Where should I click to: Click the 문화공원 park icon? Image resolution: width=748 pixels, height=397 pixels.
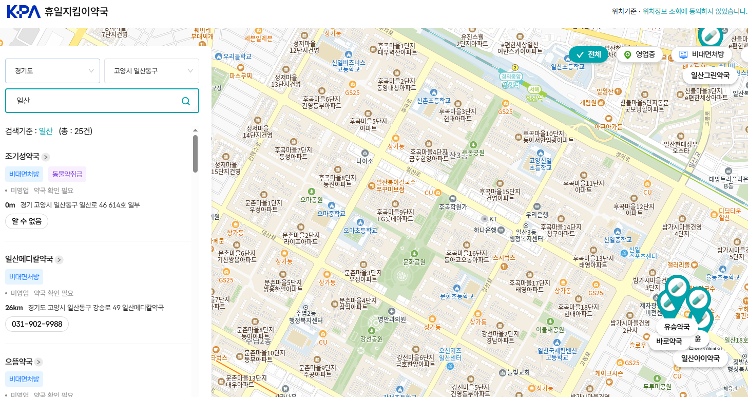click(x=414, y=253)
